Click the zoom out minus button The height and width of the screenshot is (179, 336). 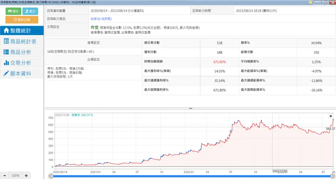tap(5, 176)
